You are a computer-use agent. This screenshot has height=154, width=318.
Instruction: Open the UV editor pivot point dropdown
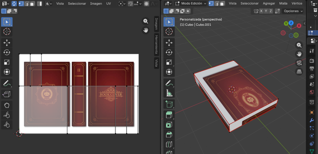[x=122, y=3]
